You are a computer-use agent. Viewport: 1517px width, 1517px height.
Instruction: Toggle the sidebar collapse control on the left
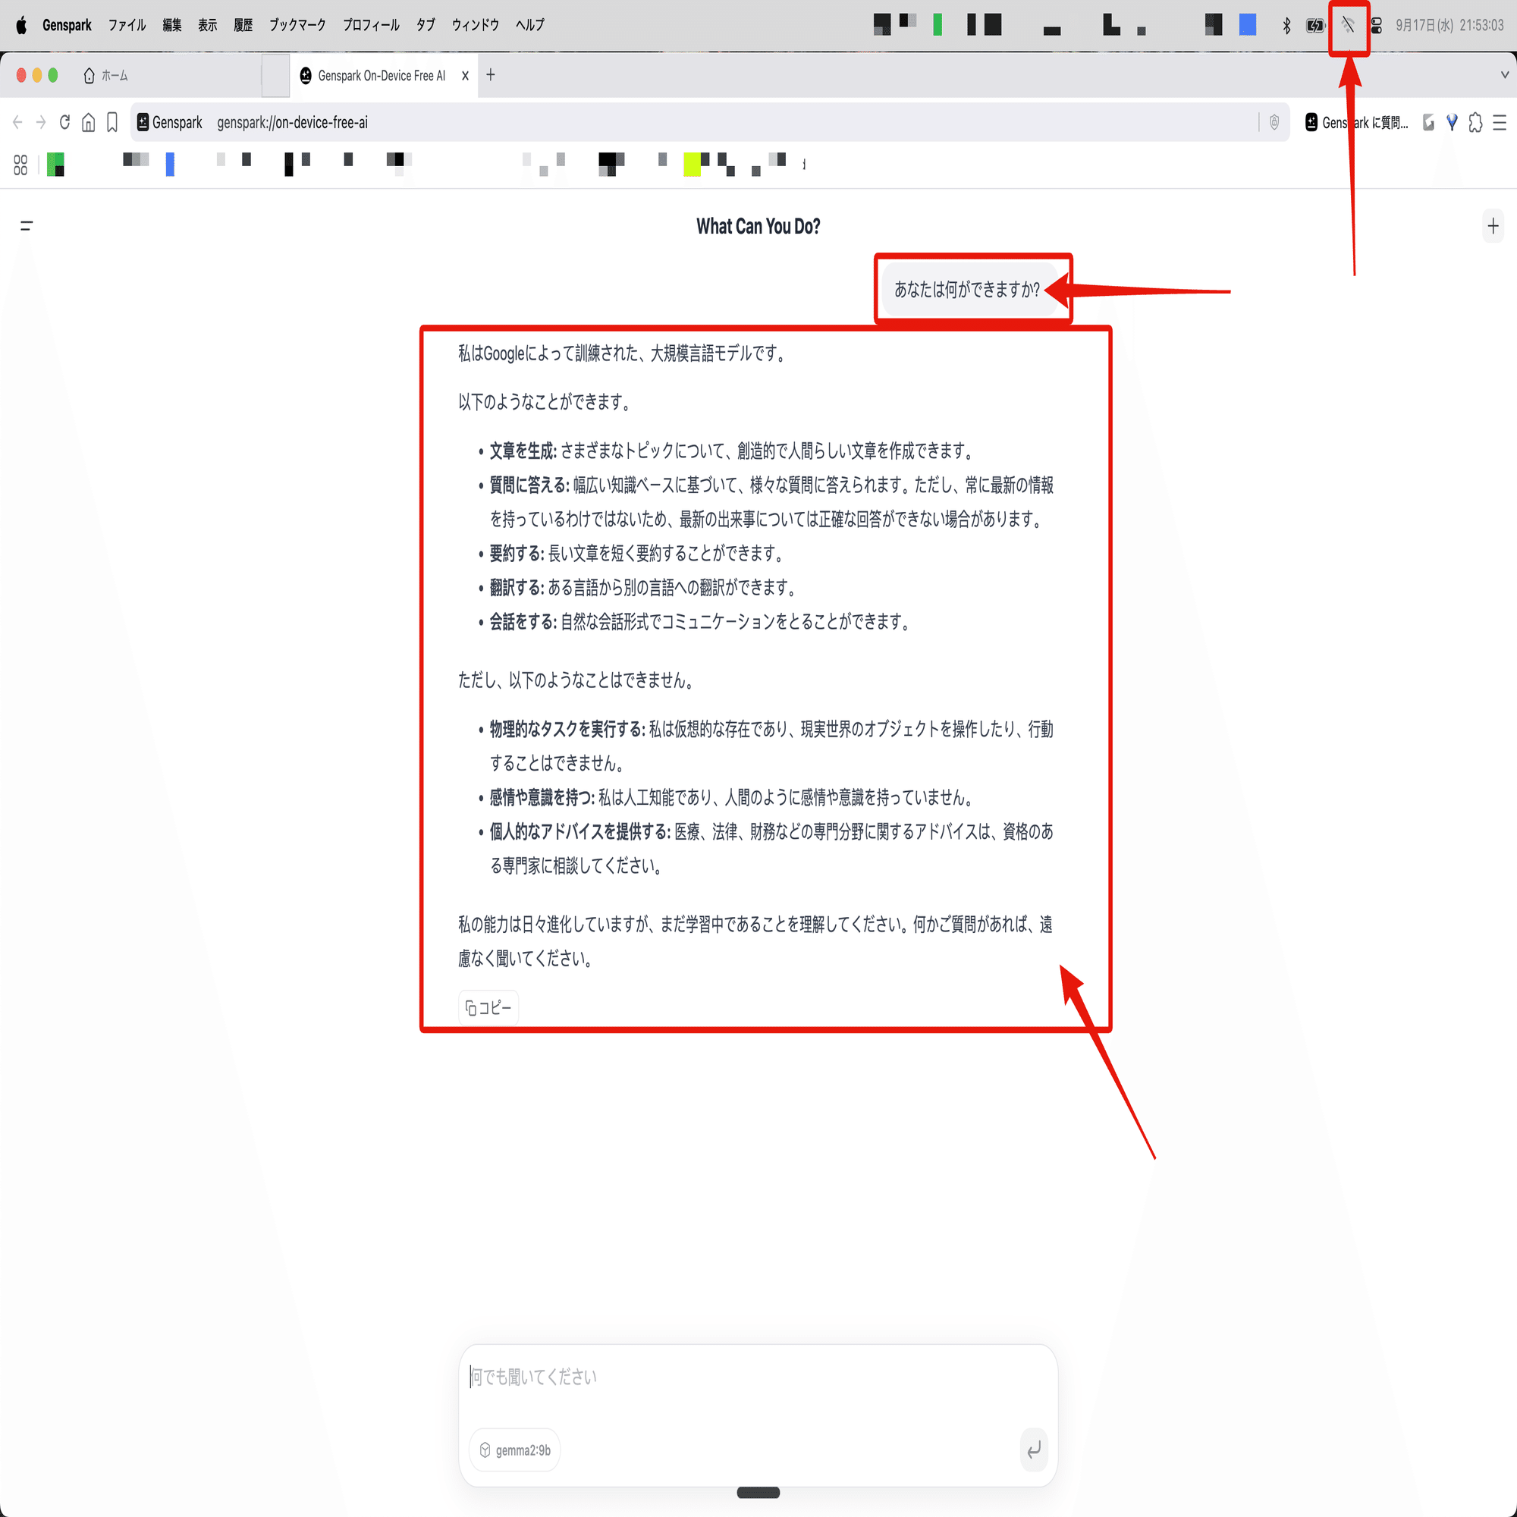coord(27,226)
